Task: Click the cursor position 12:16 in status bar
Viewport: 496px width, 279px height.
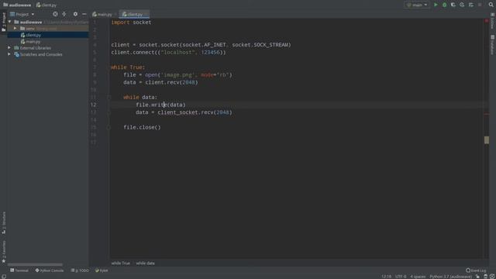Action: tap(386, 277)
